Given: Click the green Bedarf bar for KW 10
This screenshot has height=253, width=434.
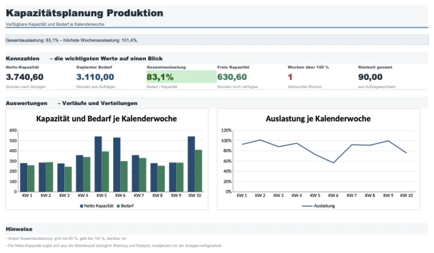Looking at the screenshot, I should pos(199,171).
